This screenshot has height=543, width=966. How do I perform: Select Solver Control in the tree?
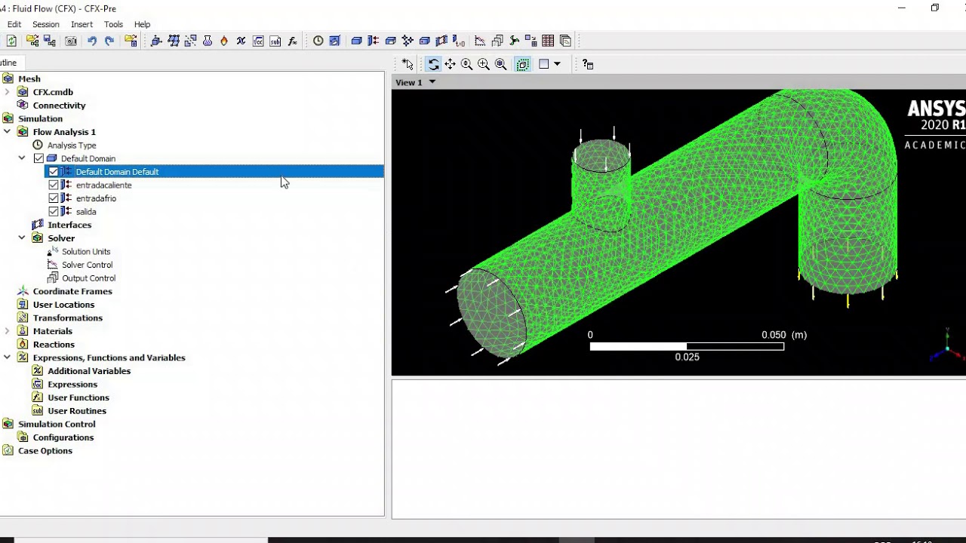click(88, 265)
